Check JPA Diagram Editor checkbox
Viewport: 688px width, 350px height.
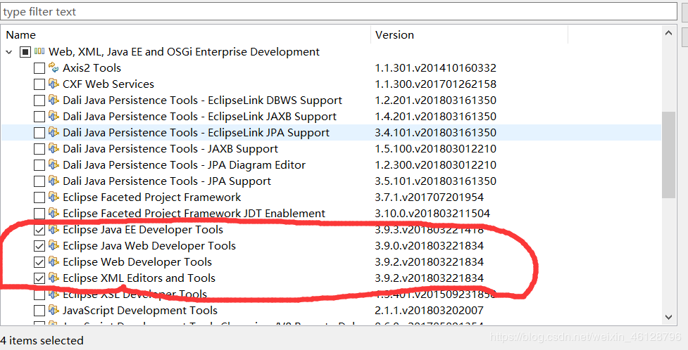point(39,166)
